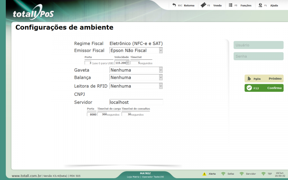Click the emissor Porta field showing 3
Viewport: 288px width, 180px height.
coord(88,63)
